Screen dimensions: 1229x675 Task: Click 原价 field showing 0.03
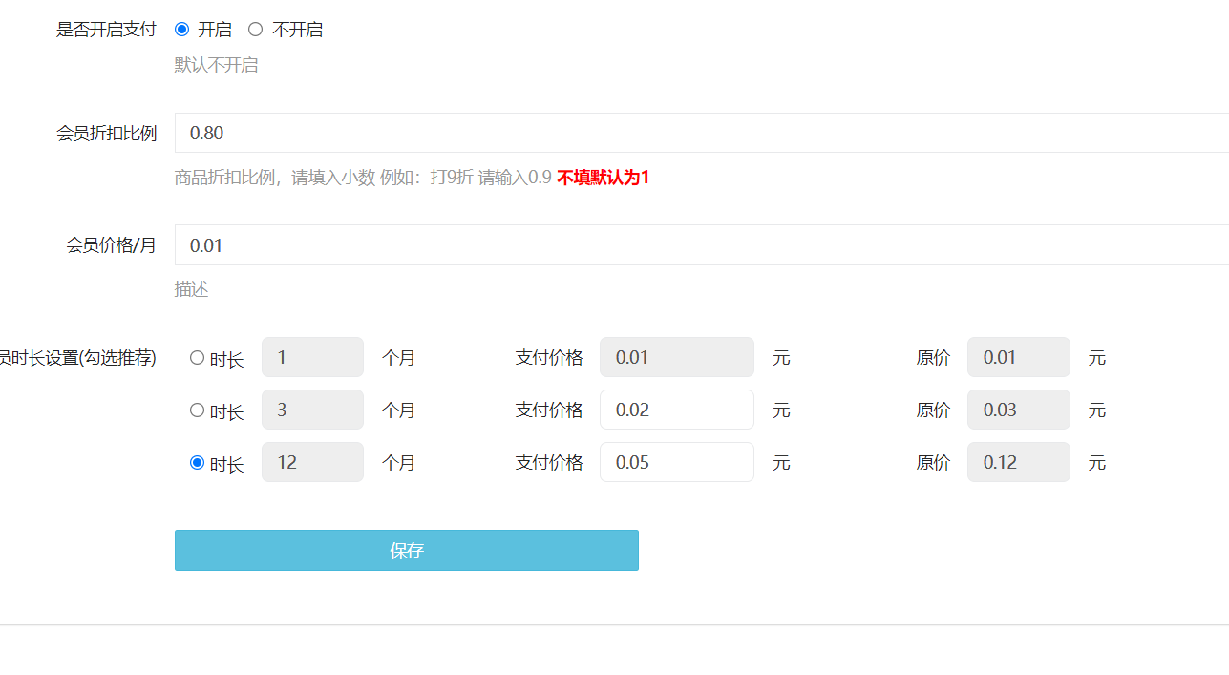coord(1018,410)
